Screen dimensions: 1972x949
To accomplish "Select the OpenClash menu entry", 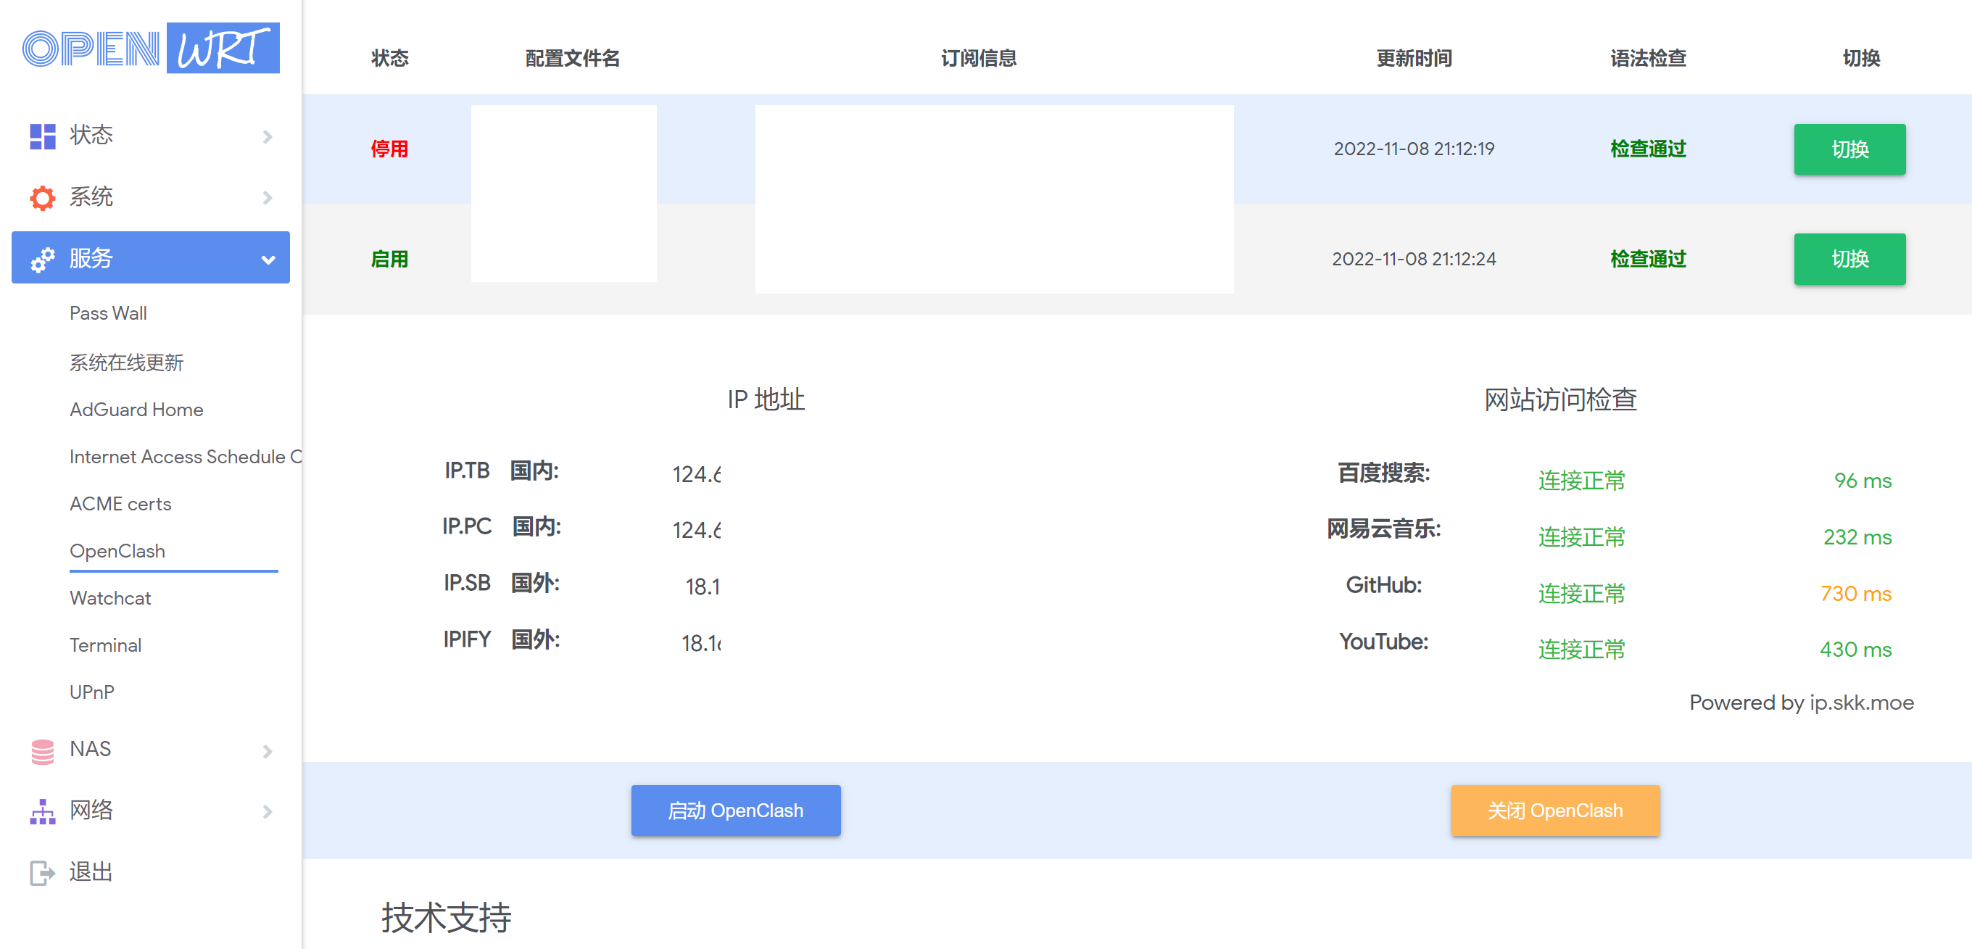I will tap(117, 551).
